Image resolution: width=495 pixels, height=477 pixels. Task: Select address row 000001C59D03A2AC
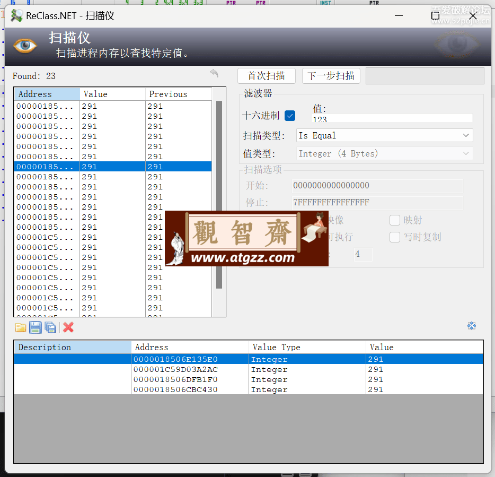pyautogui.click(x=249, y=369)
